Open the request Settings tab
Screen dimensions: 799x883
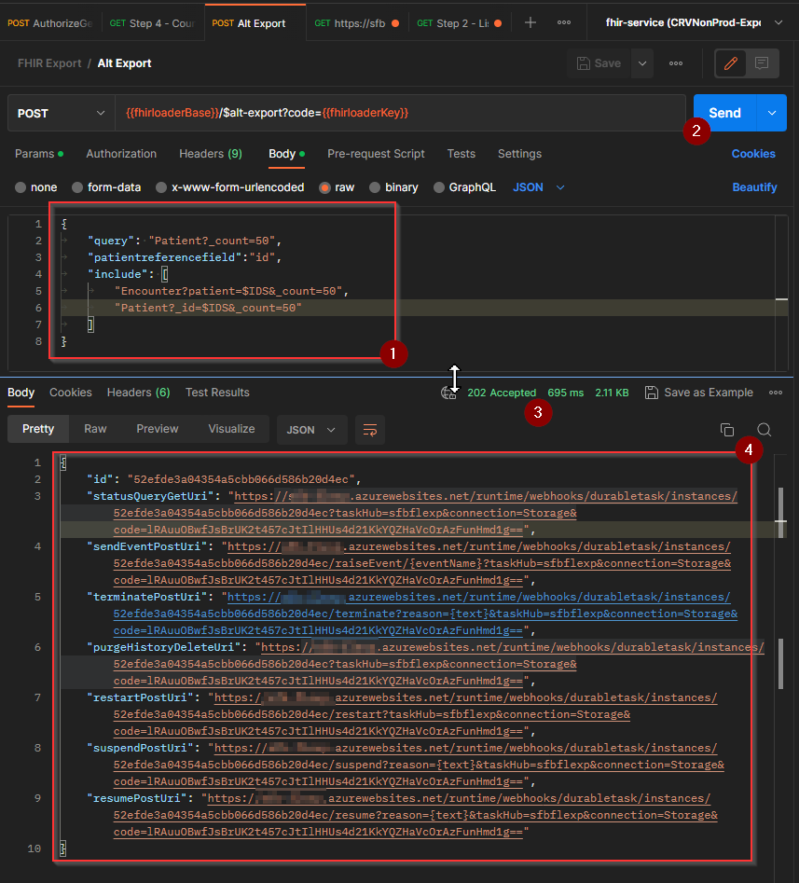pos(519,154)
